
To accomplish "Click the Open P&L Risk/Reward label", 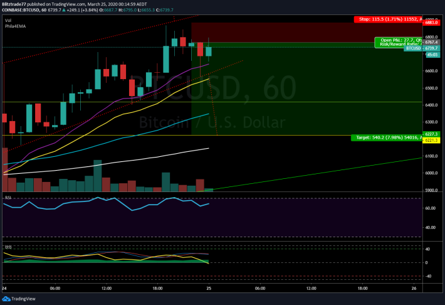I will click(399, 42).
